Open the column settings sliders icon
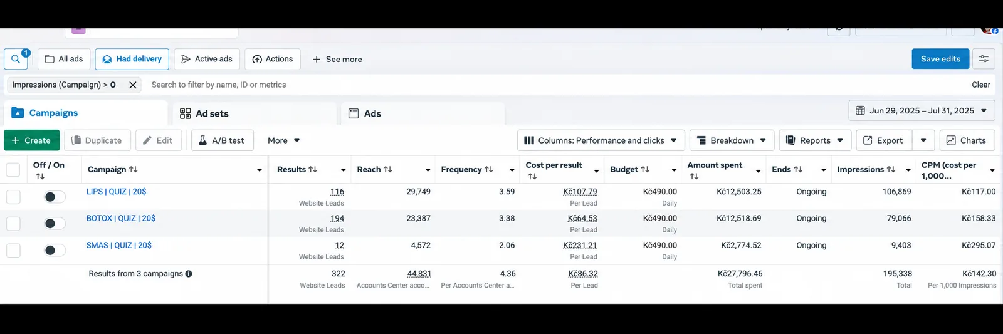The height and width of the screenshot is (334, 1003). [984, 59]
